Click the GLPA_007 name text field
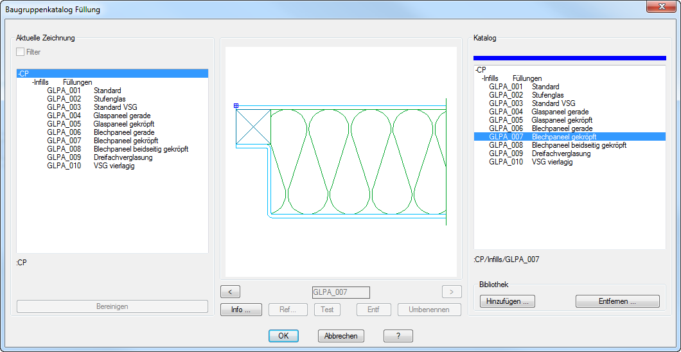This screenshot has height=352, width=681. point(340,292)
